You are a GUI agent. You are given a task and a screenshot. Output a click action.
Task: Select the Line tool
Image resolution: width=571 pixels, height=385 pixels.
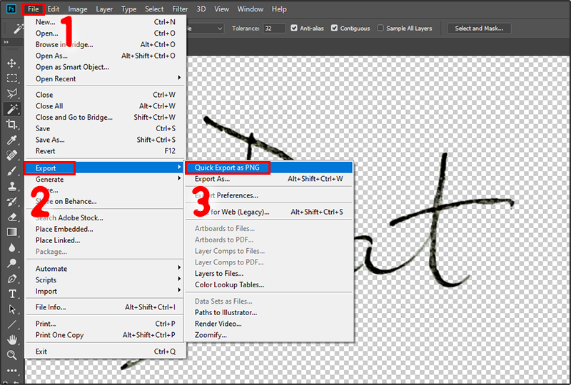click(x=11, y=324)
